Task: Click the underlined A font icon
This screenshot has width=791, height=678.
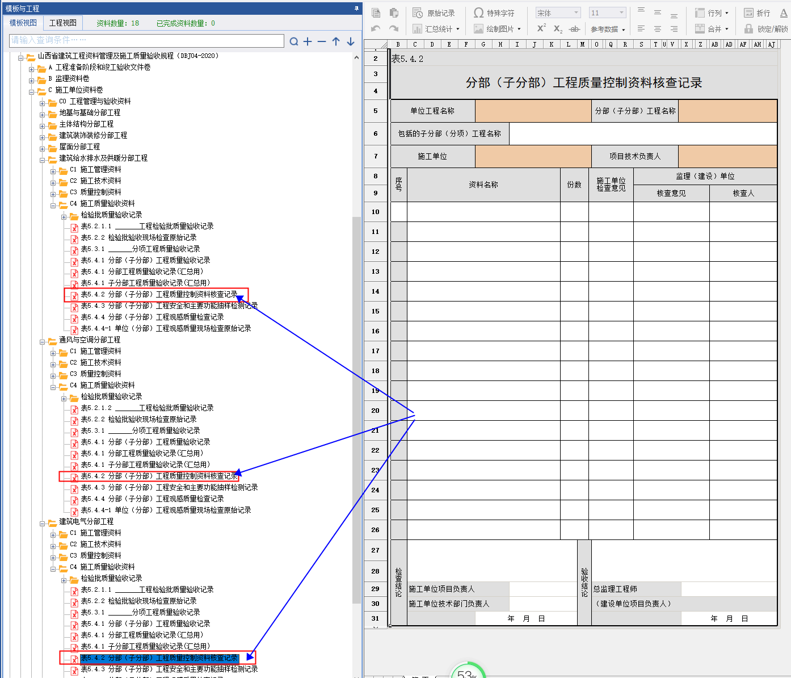Action: click(784, 12)
